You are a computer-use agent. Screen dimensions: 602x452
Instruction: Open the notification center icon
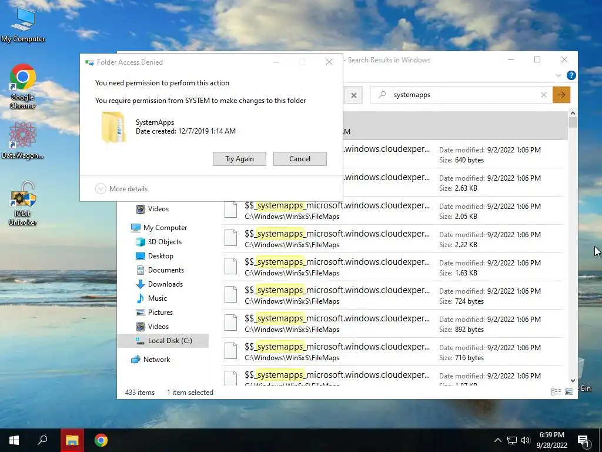(583, 441)
